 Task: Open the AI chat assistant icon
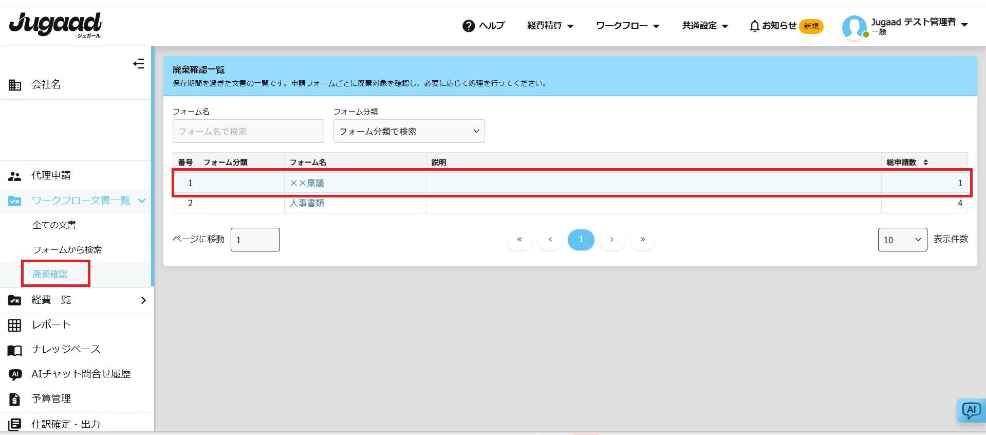coord(971,410)
